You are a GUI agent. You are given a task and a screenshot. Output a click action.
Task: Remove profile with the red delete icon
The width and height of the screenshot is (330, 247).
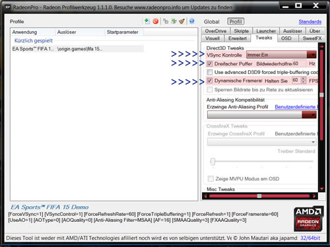point(156,21)
